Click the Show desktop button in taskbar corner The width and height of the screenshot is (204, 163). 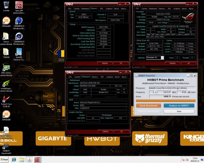click(202, 160)
